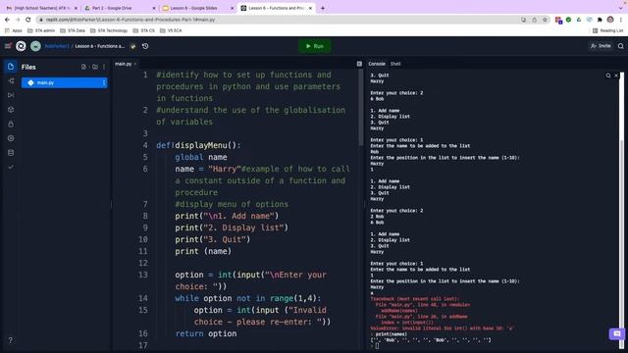Select main.py in the file tree

pyautogui.click(x=64, y=82)
